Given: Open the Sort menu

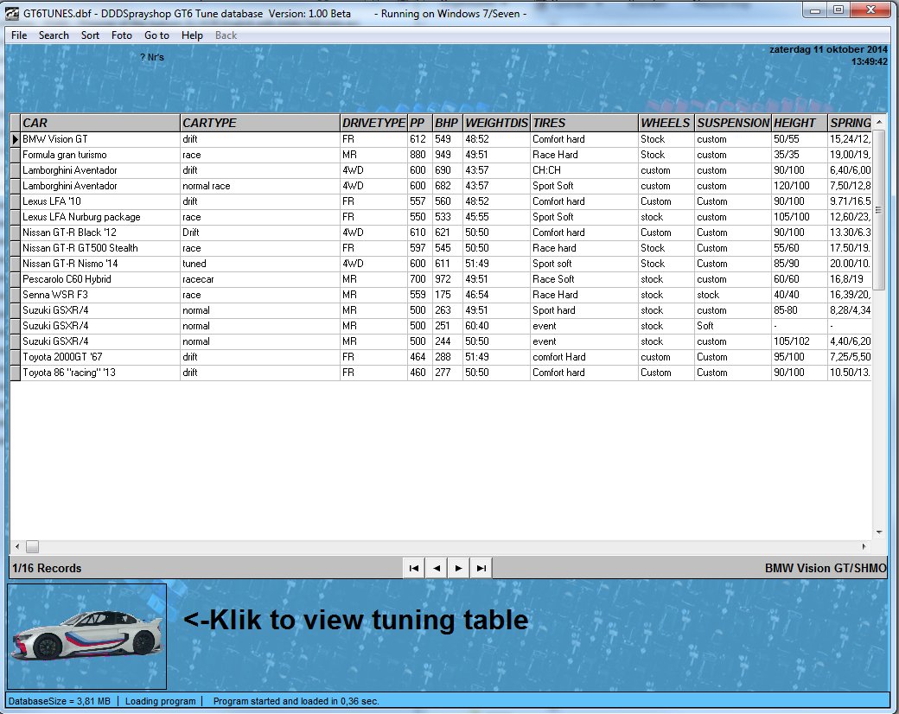Looking at the screenshot, I should (x=90, y=35).
